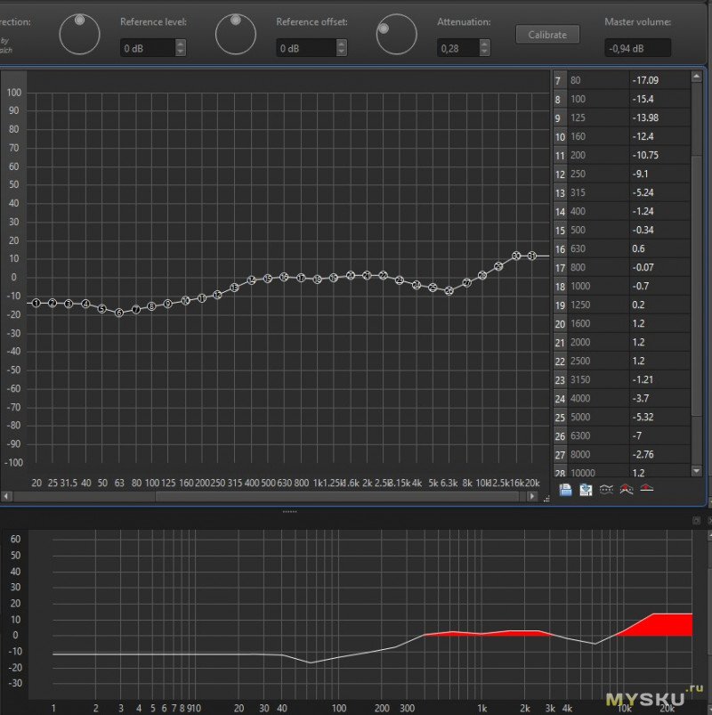The width and height of the screenshot is (712, 715).
Task: Increase Reference level with its up arrow
Action: (x=181, y=44)
